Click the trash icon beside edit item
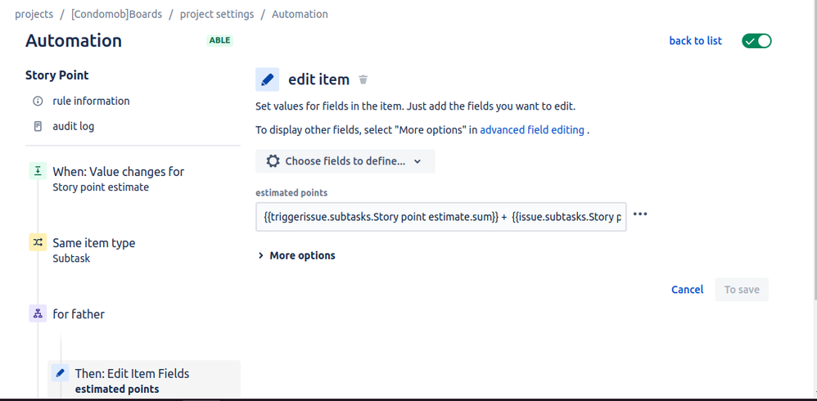This screenshot has height=401, width=817. [363, 79]
